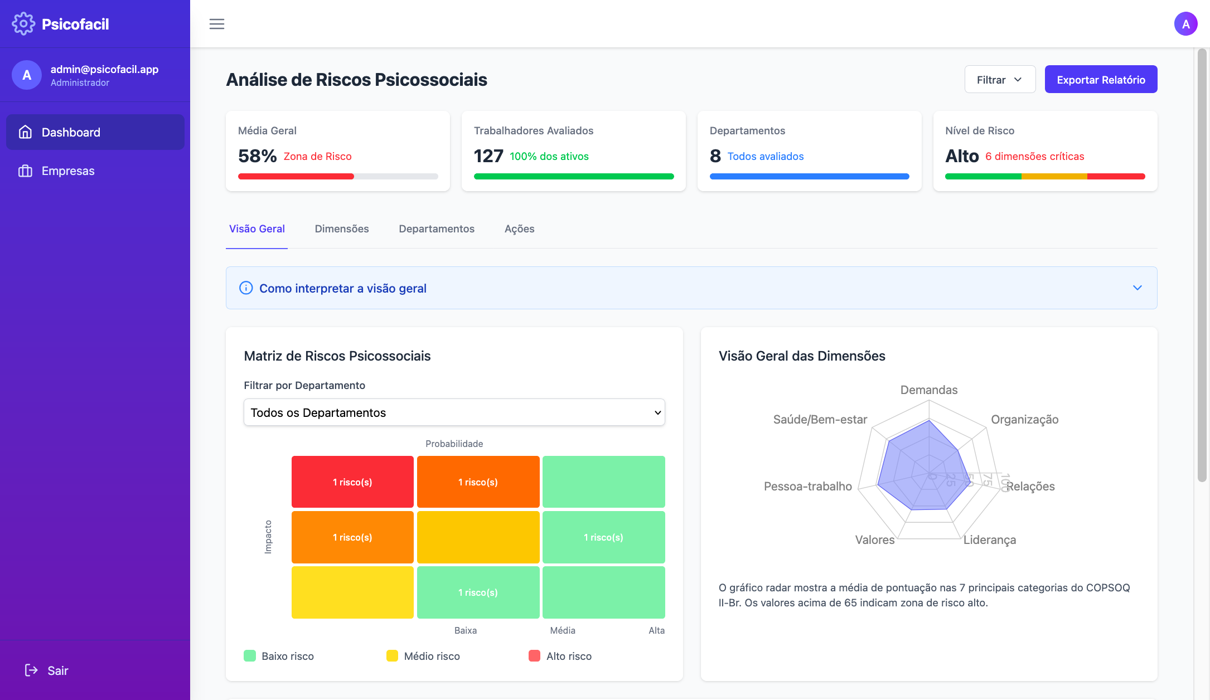Click the Baixo risco green legend swatch
Image resolution: width=1210 pixels, height=700 pixels.
click(x=249, y=655)
